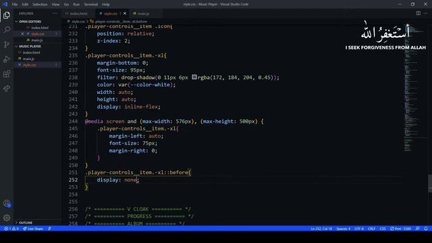The width and height of the screenshot is (432, 243).
Task: Open the Edit menu
Action: 25,4
